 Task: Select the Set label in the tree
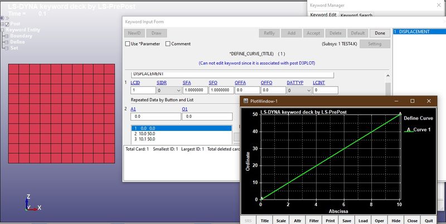(14, 48)
